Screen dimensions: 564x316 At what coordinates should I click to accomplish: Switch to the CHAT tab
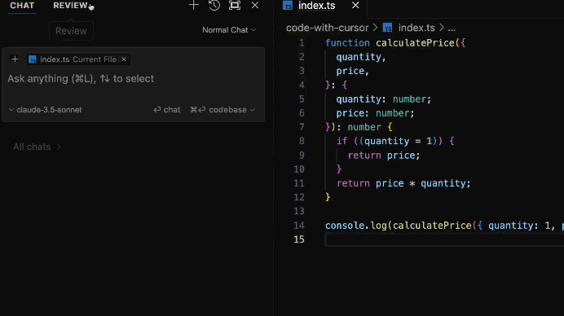click(22, 6)
